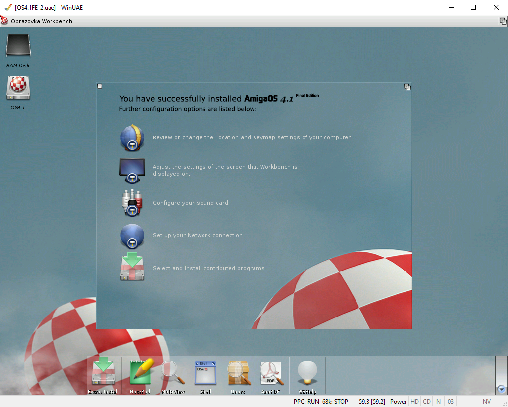
Task: Run Extras Installer from the dock
Action: coord(104,373)
